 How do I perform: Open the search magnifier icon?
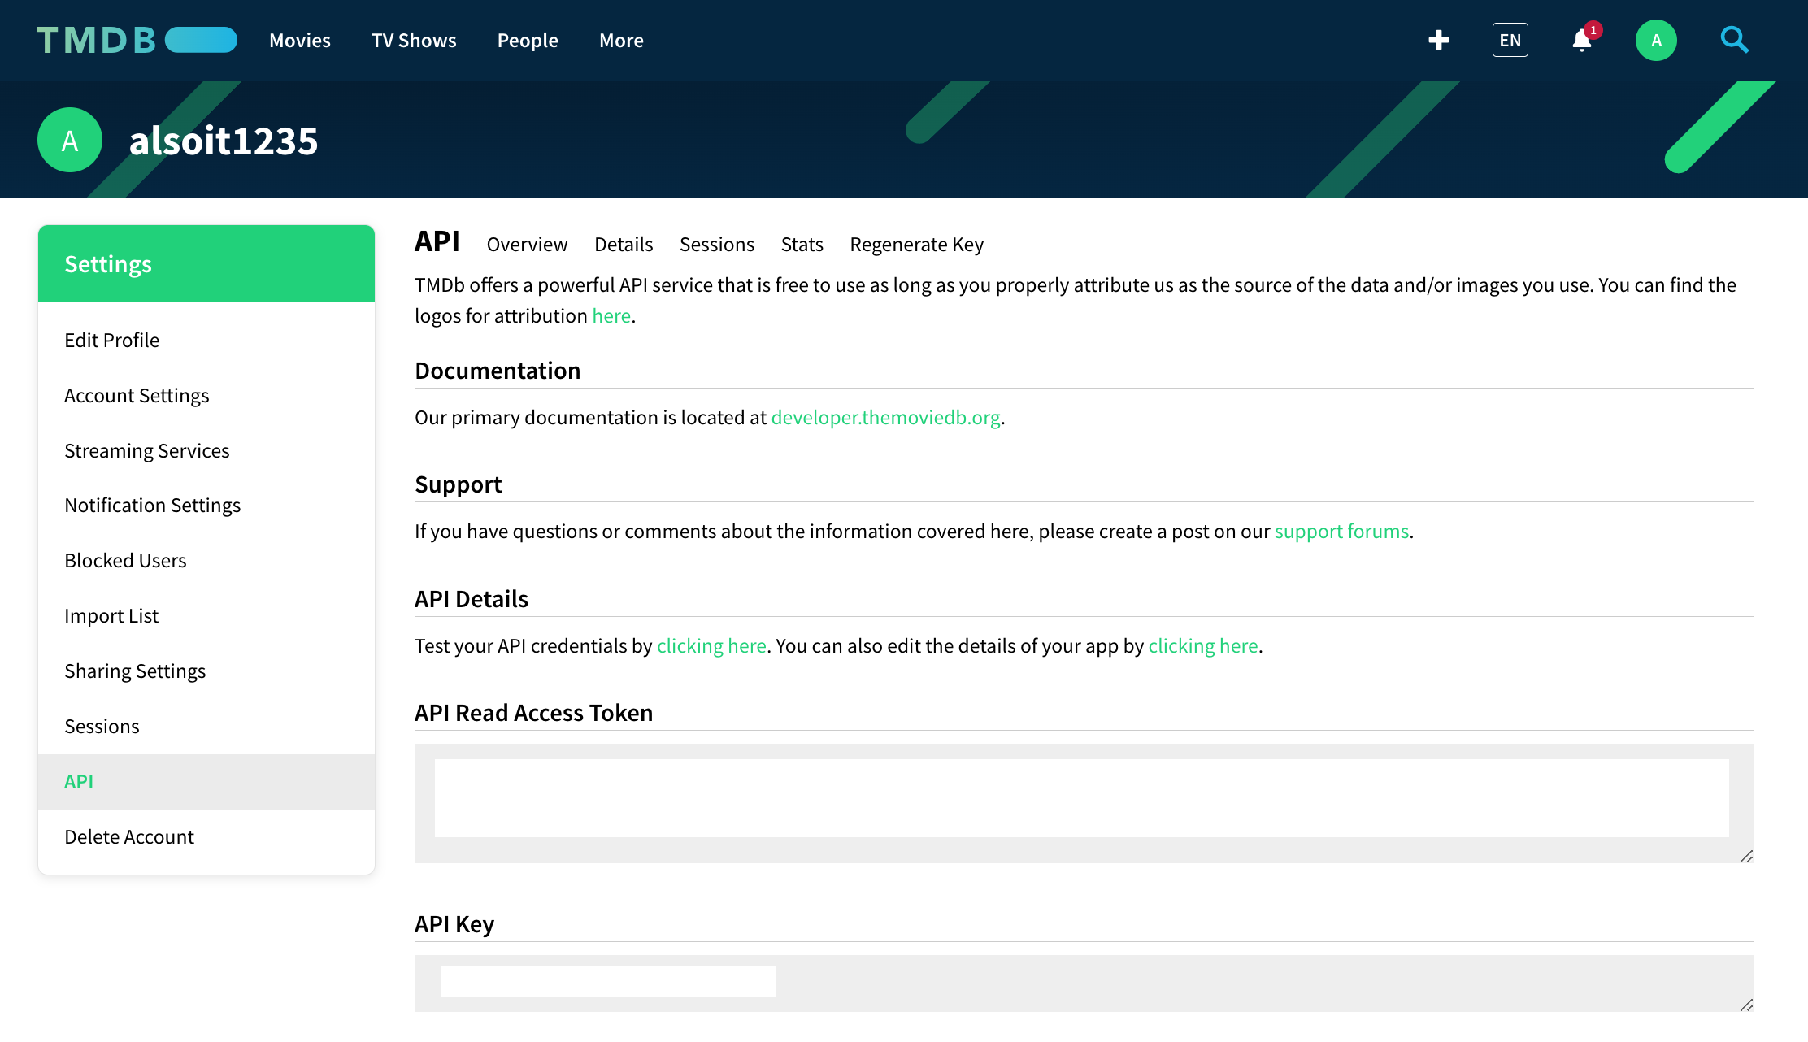1734,40
